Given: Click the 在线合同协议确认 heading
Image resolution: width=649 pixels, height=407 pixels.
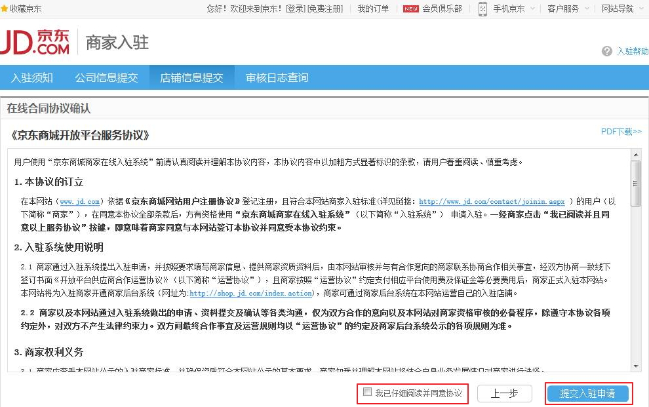Looking at the screenshot, I should 49,108.
